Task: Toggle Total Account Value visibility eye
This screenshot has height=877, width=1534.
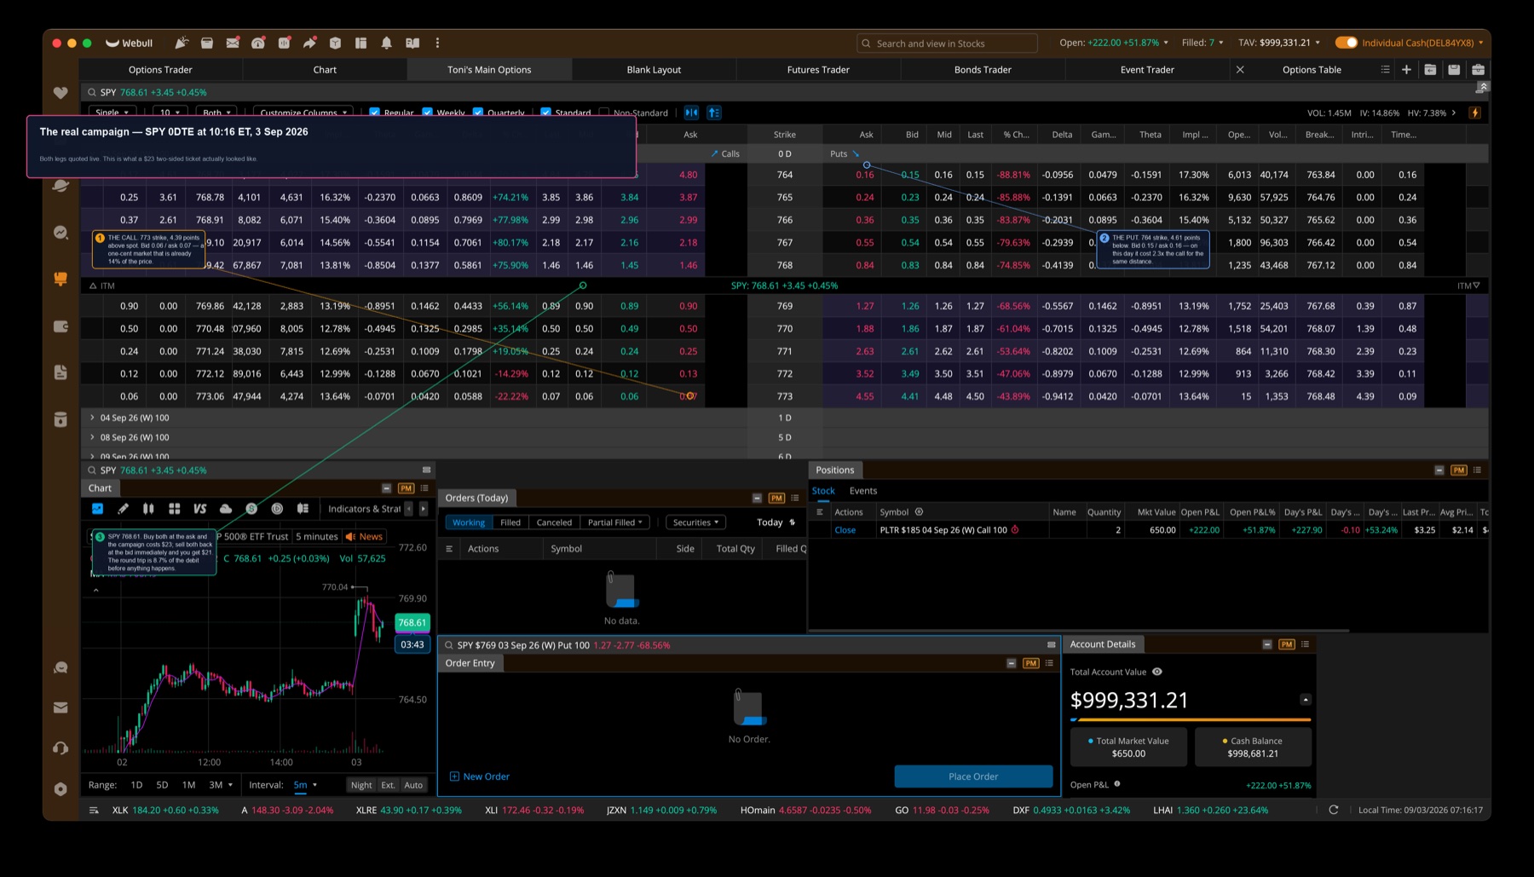Action: [x=1157, y=672]
